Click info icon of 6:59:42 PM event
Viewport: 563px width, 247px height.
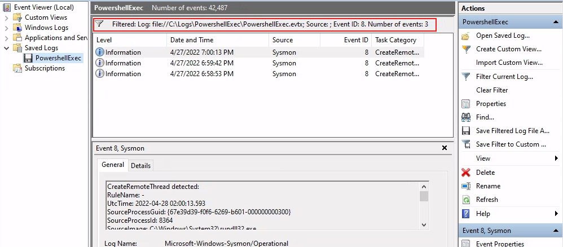(x=100, y=63)
